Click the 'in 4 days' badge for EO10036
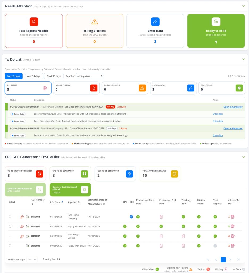This screenshot has width=249, height=273. (x=112, y=129)
